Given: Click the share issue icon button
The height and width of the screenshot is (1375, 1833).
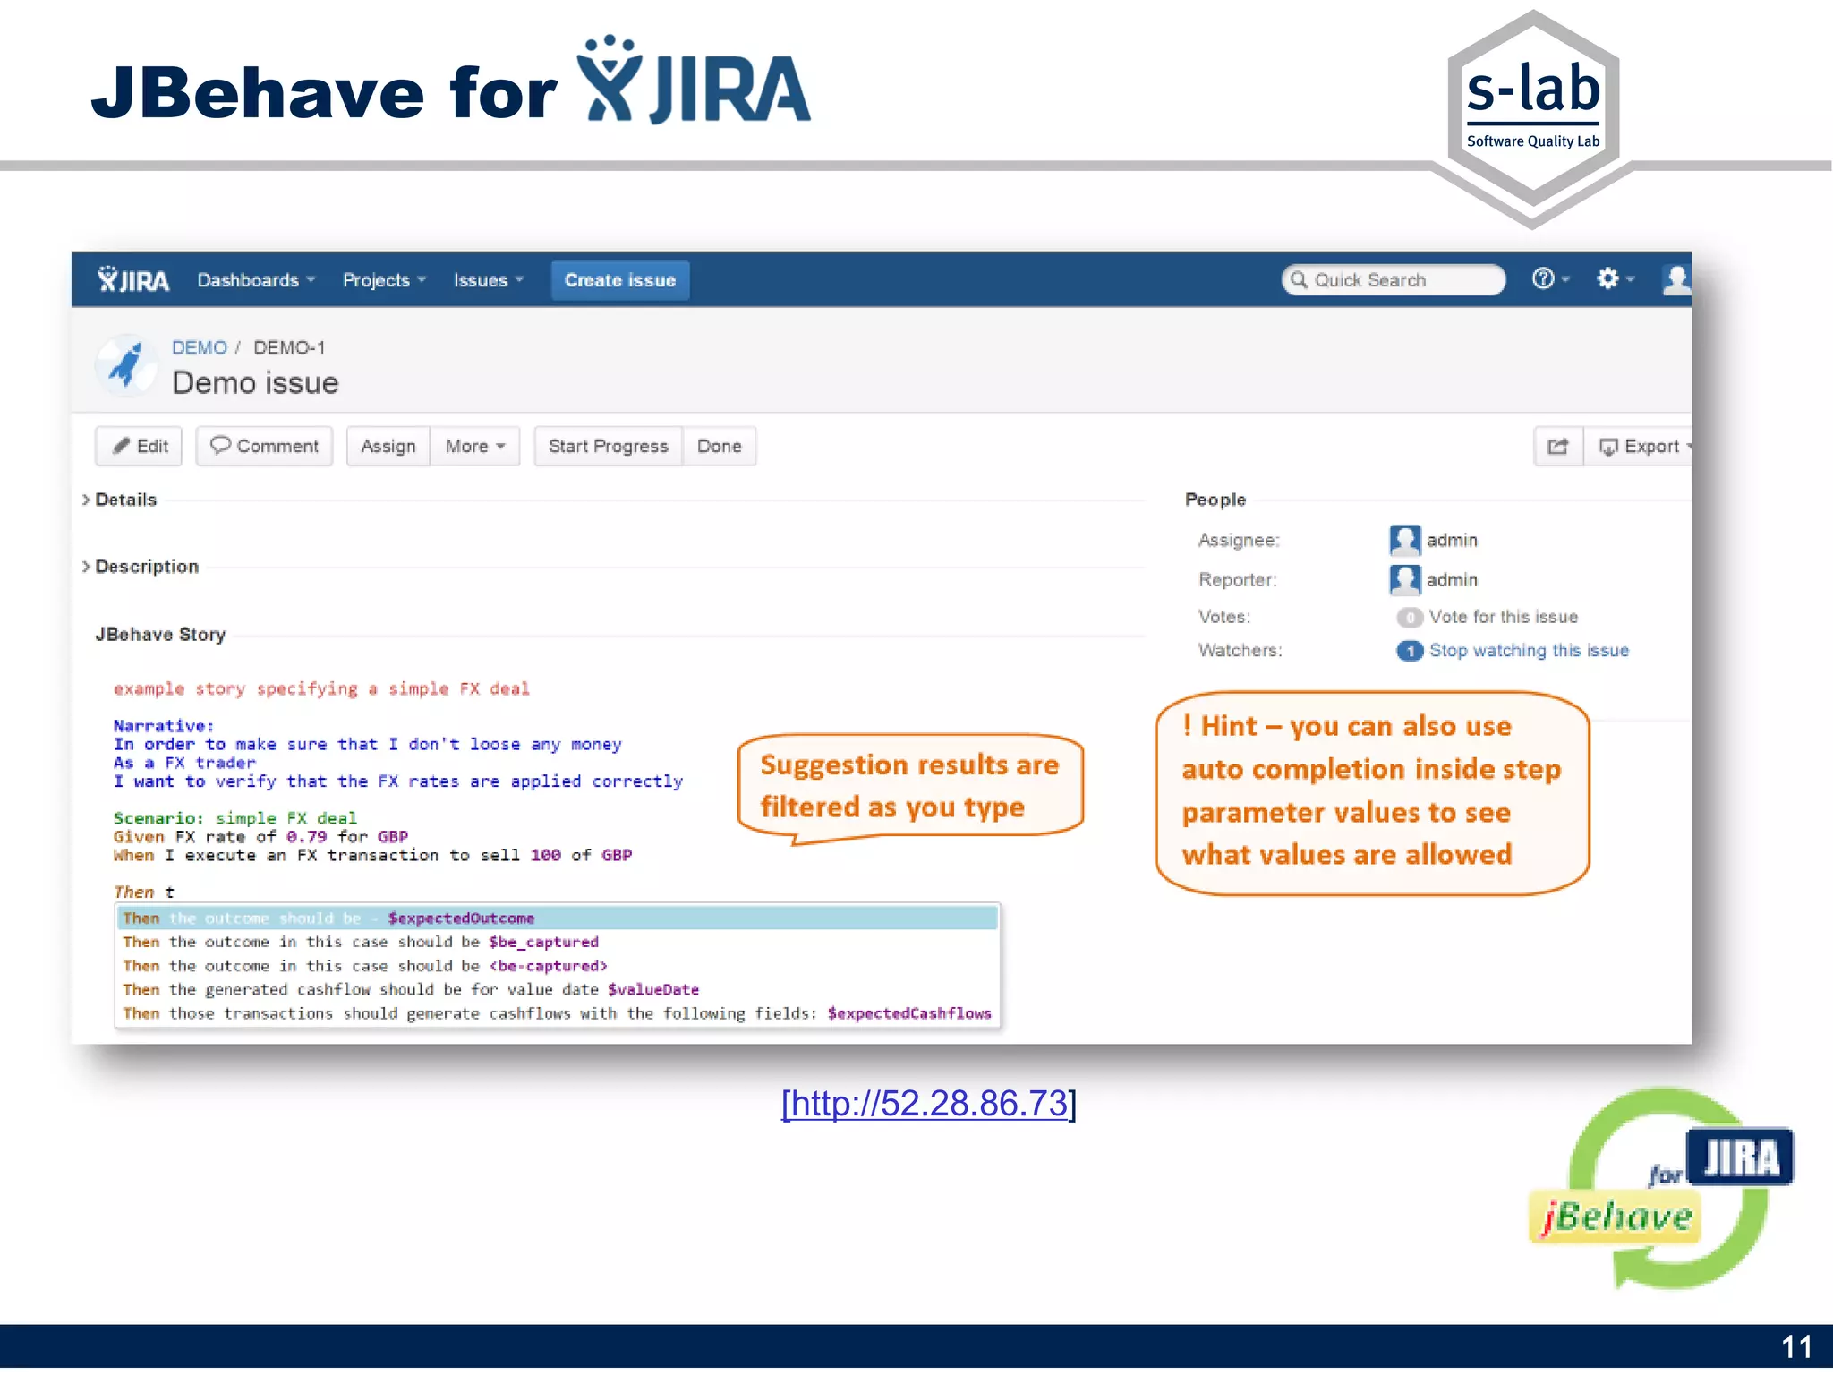Looking at the screenshot, I should [x=1558, y=447].
